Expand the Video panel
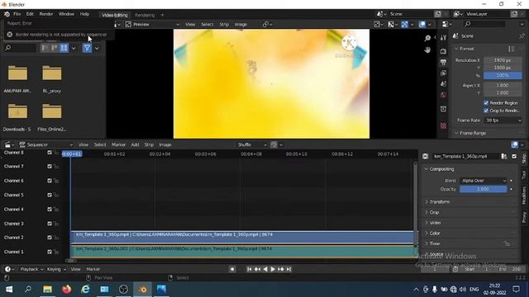 coord(436,223)
